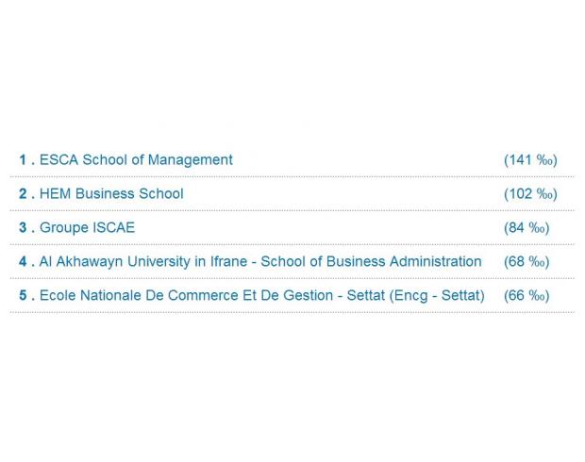This screenshot has height=462, width=585.
Task: Click rank number 1 in the list
Action: 23,160
